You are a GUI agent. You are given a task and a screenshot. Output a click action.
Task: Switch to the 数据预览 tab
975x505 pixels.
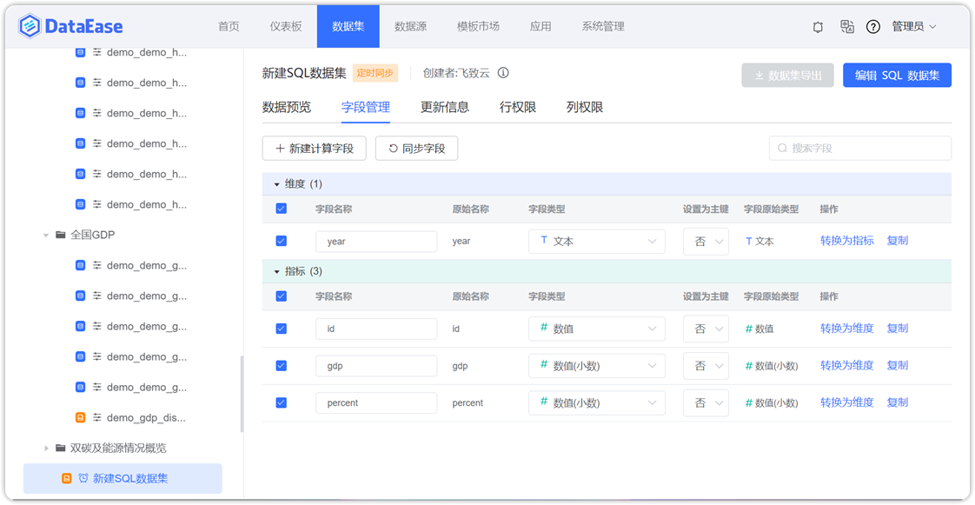pos(287,108)
